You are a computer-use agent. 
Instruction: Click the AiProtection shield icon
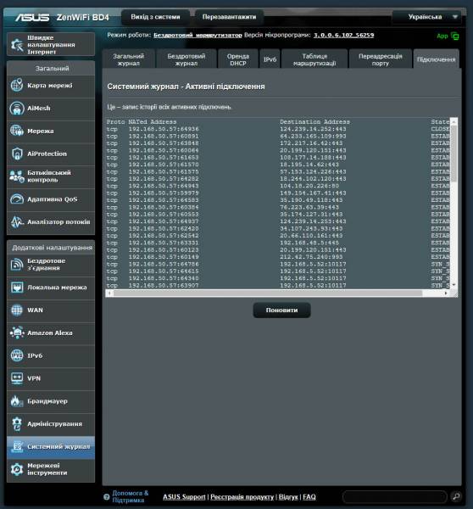click(x=17, y=154)
